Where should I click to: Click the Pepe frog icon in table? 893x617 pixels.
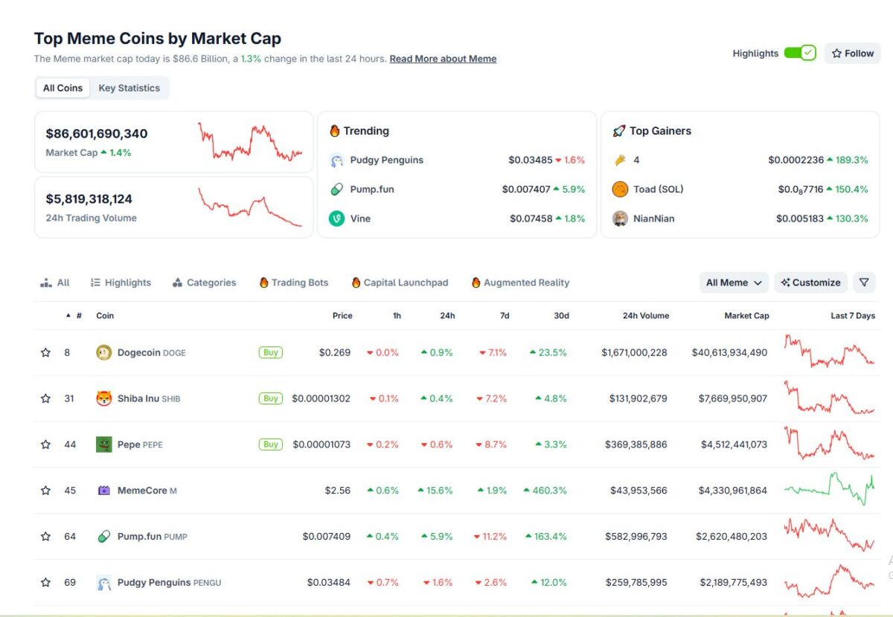(104, 445)
